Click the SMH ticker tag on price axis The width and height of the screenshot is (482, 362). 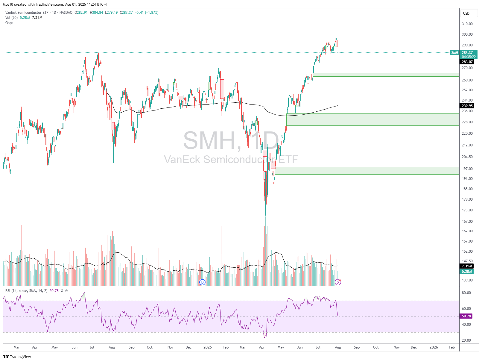pyautogui.click(x=454, y=53)
